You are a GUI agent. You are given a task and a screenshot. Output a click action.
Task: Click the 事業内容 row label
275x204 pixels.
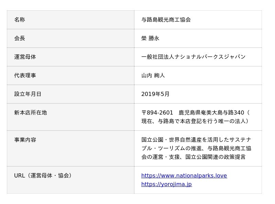(25, 140)
